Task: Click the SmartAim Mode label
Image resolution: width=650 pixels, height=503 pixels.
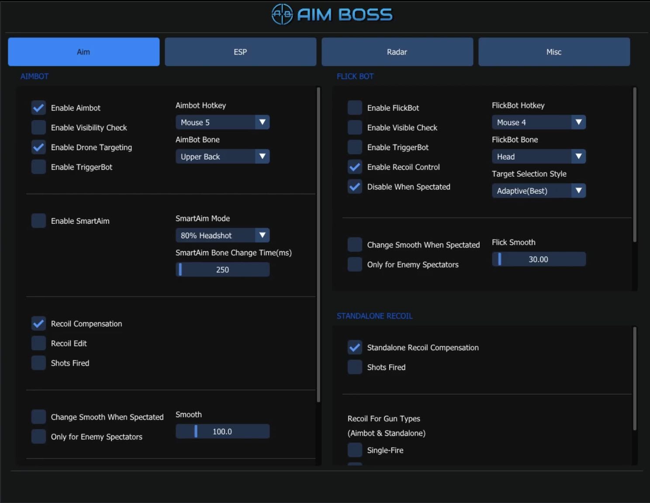Action: click(x=203, y=219)
